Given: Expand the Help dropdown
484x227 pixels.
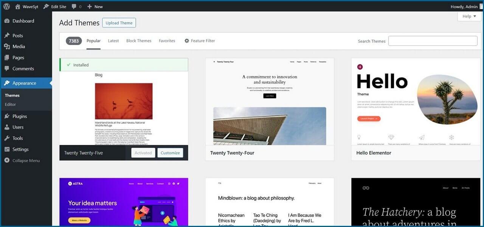Looking at the screenshot, I should 469,16.
